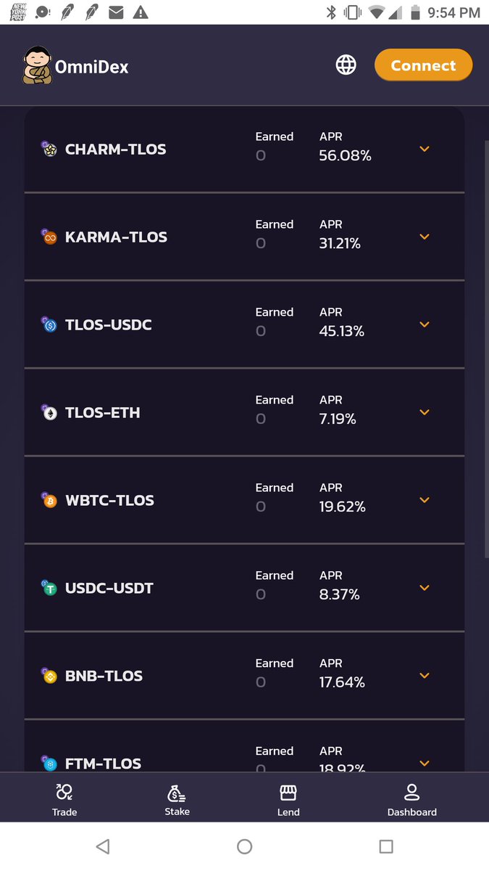This screenshot has width=489, height=871.
Task: Expand the CHARM-TLOS farm row chevron
Action: 425,149
